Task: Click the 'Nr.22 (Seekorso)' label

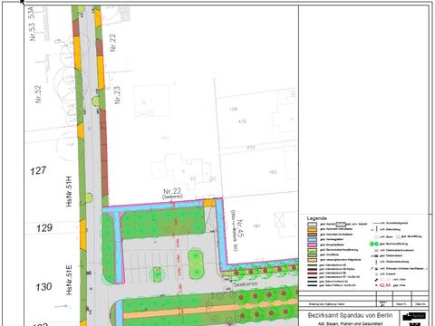Action: [172, 193]
